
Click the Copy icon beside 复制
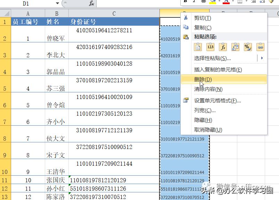(x=186, y=27)
